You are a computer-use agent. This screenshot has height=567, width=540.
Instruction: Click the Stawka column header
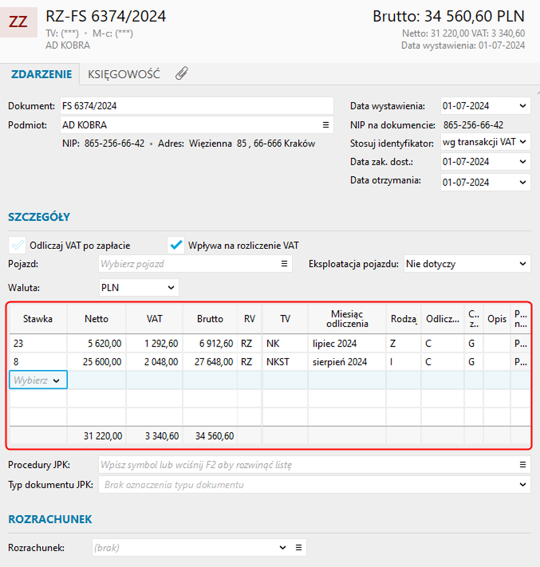[x=38, y=319]
